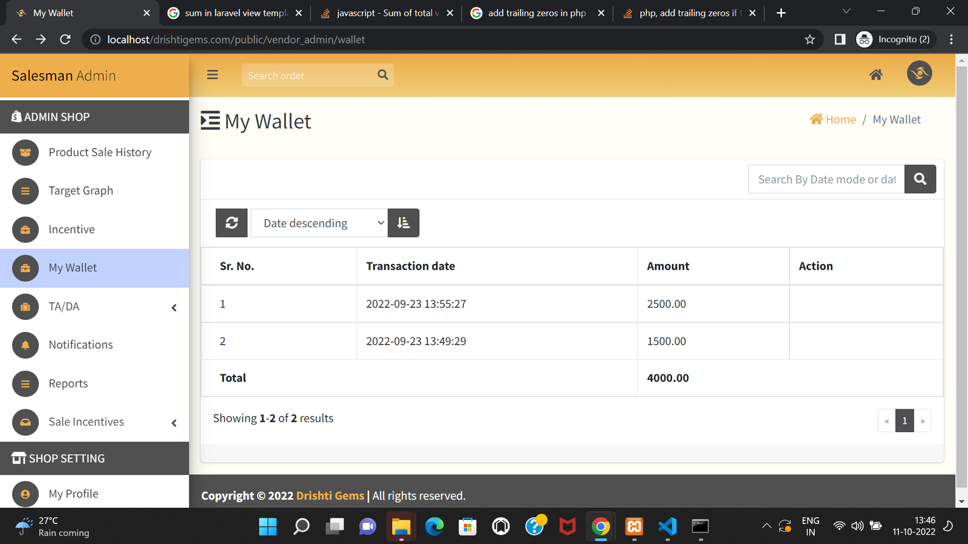Click the Drishti Gems footer link
The height and width of the screenshot is (544, 968).
point(330,496)
